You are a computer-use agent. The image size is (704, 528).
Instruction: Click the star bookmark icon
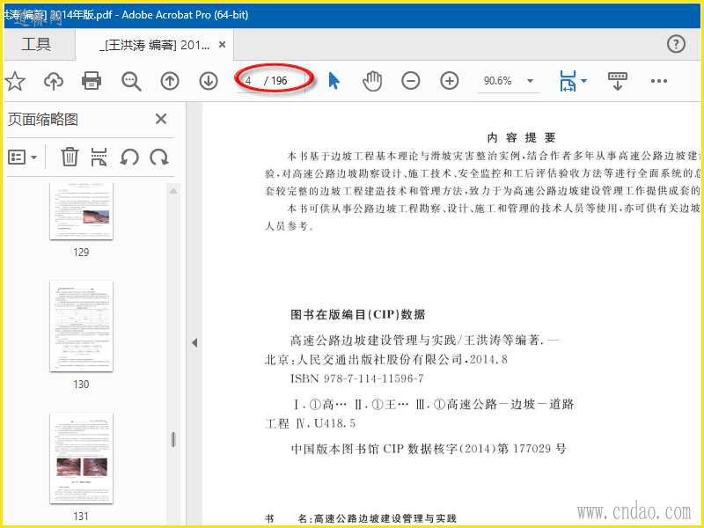coord(15,81)
